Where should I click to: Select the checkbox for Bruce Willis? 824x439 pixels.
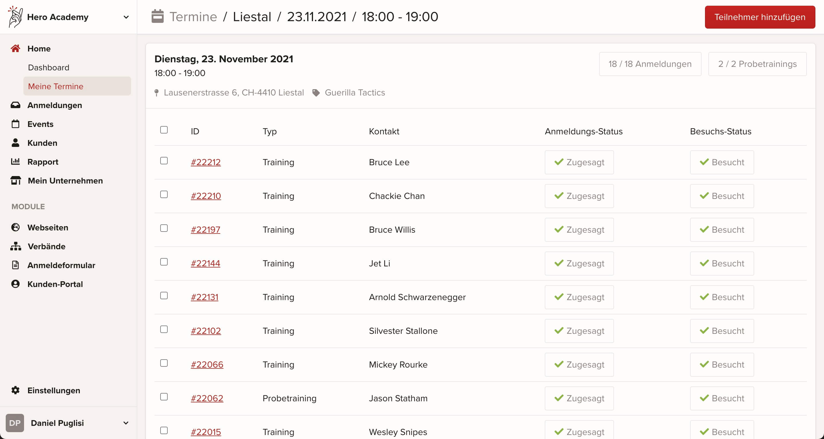click(x=164, y=228)
